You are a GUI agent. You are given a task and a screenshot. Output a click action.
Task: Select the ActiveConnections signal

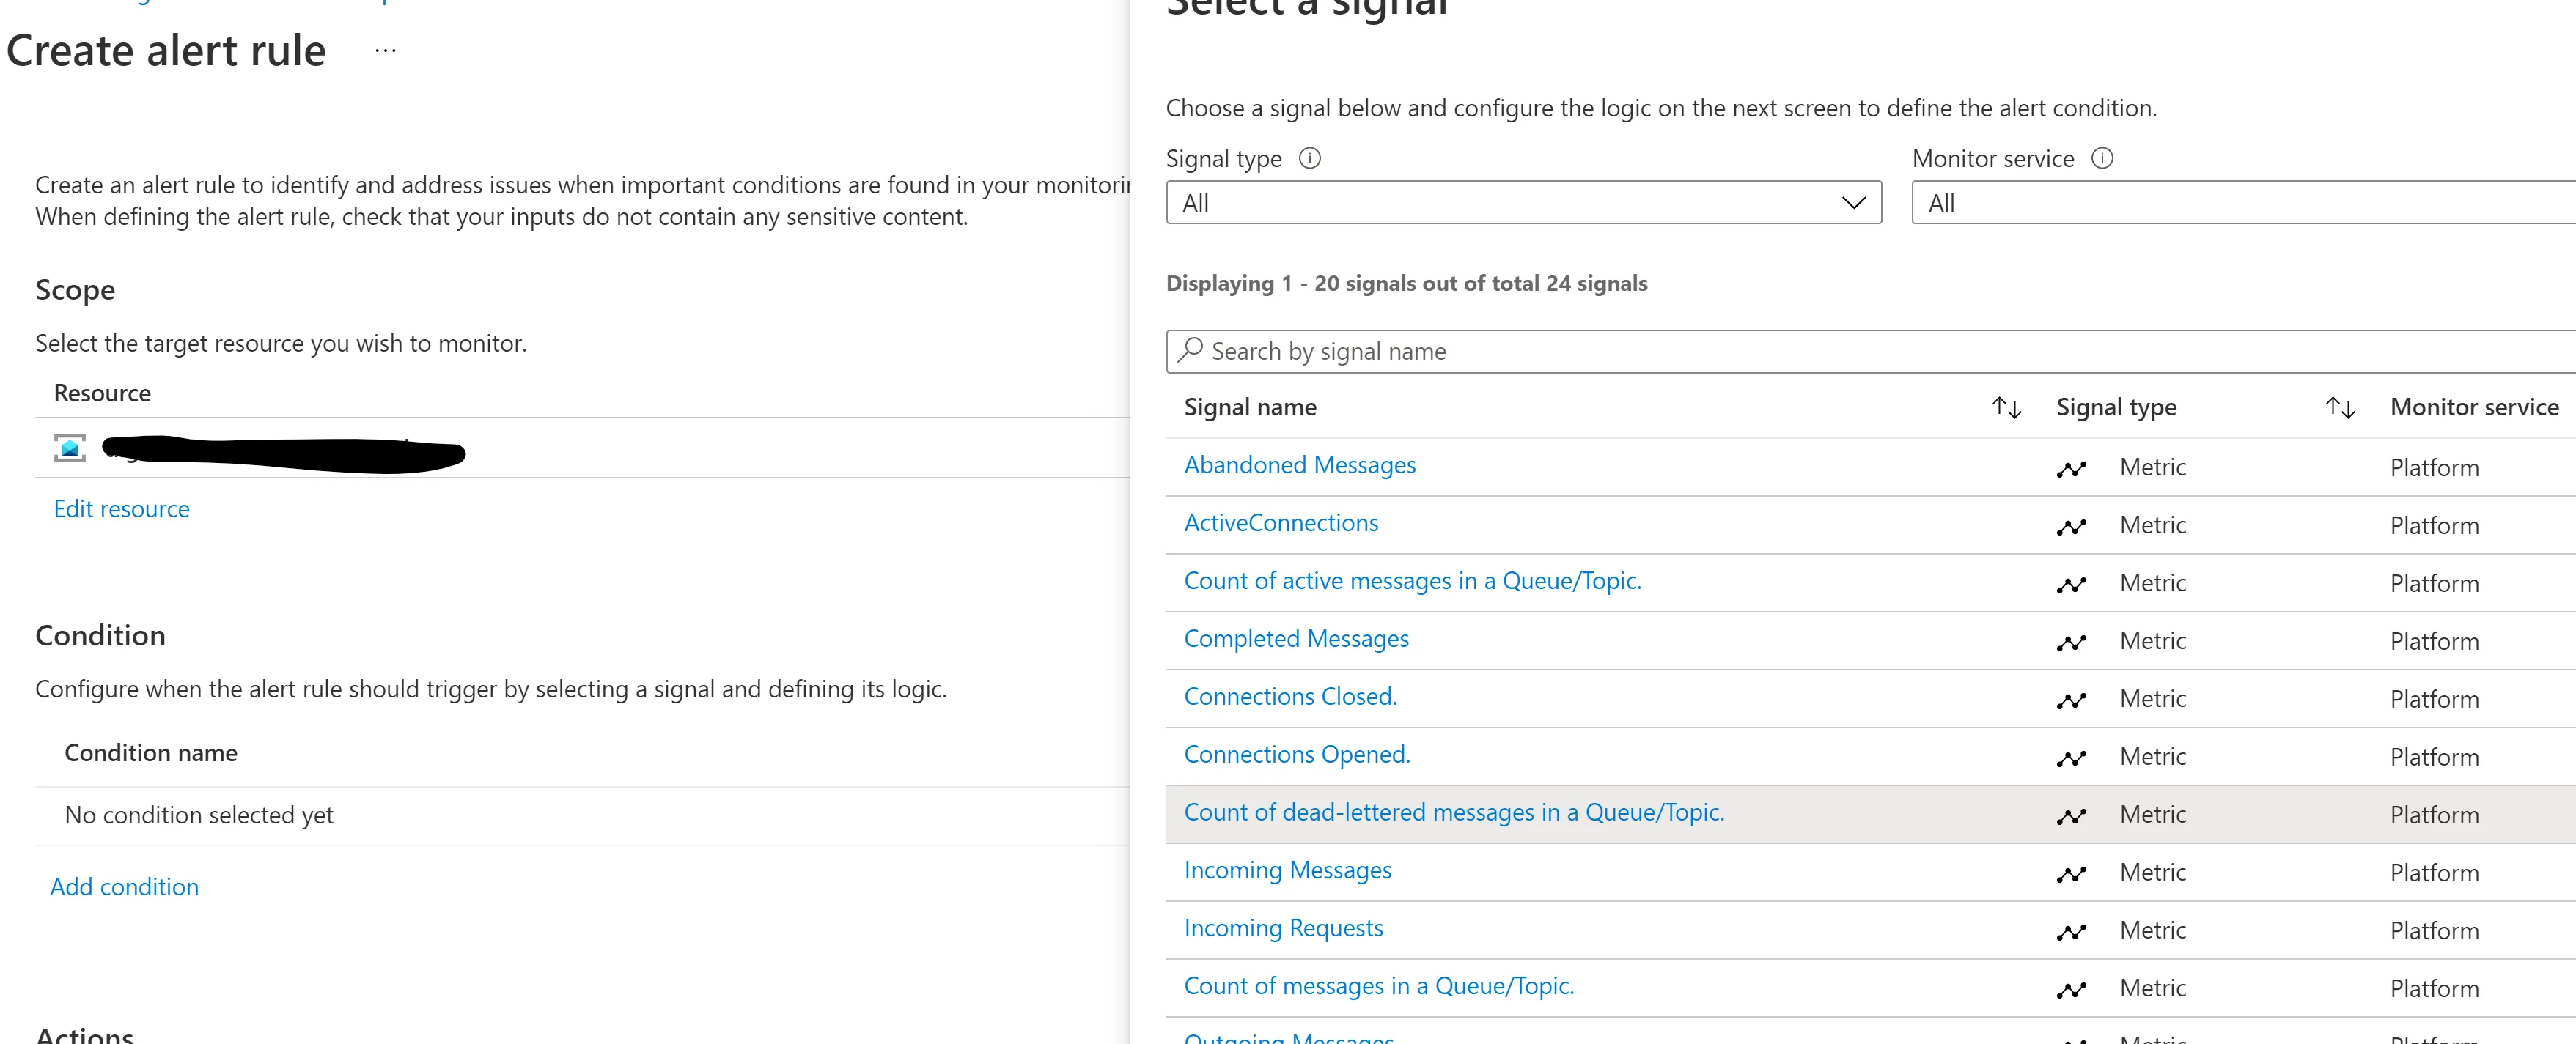pyautogui.click(x=1280, y=524)
